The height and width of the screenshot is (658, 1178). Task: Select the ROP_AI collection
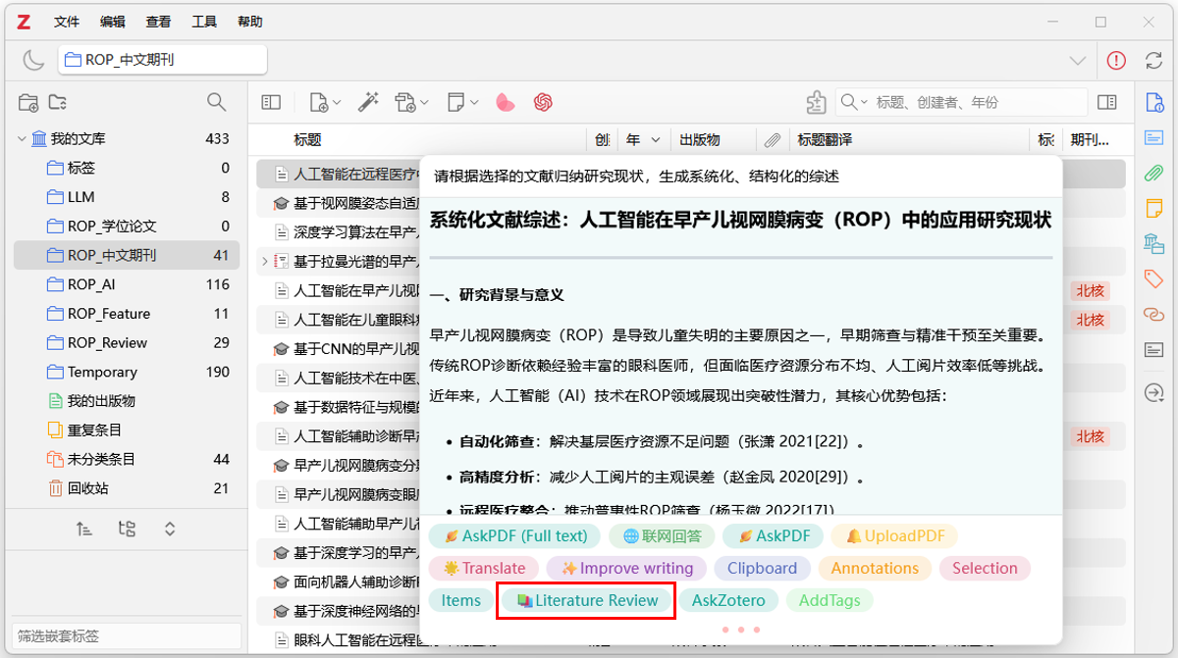pos(127,284)
